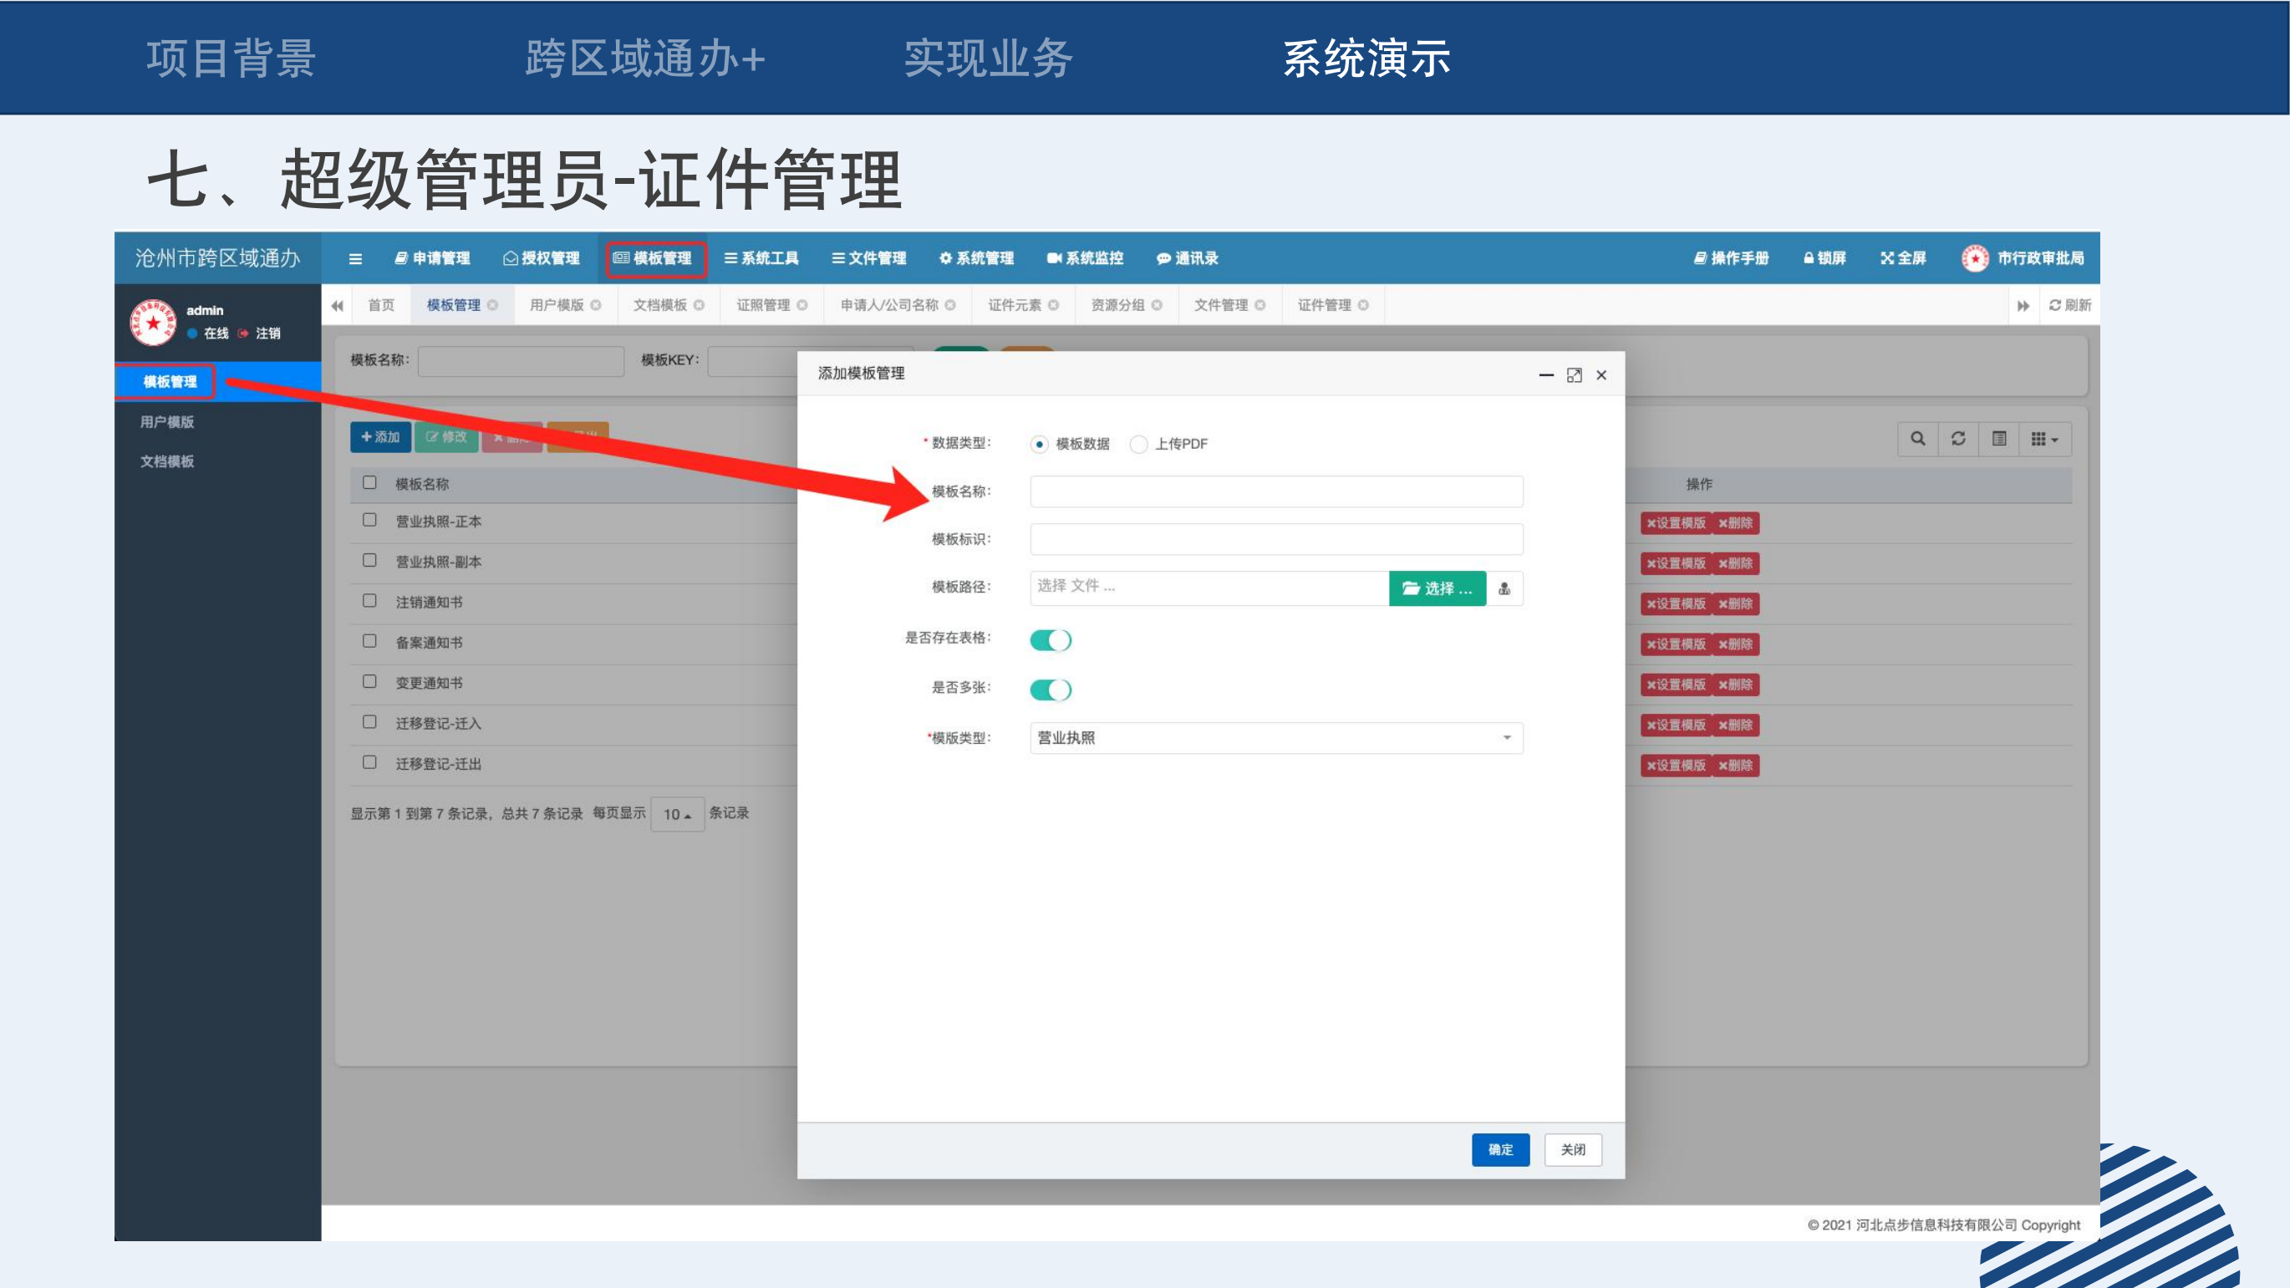Screen dimensions: 2290x1288
Task: Click the table refresh icon
Action: pos(1957,439)
